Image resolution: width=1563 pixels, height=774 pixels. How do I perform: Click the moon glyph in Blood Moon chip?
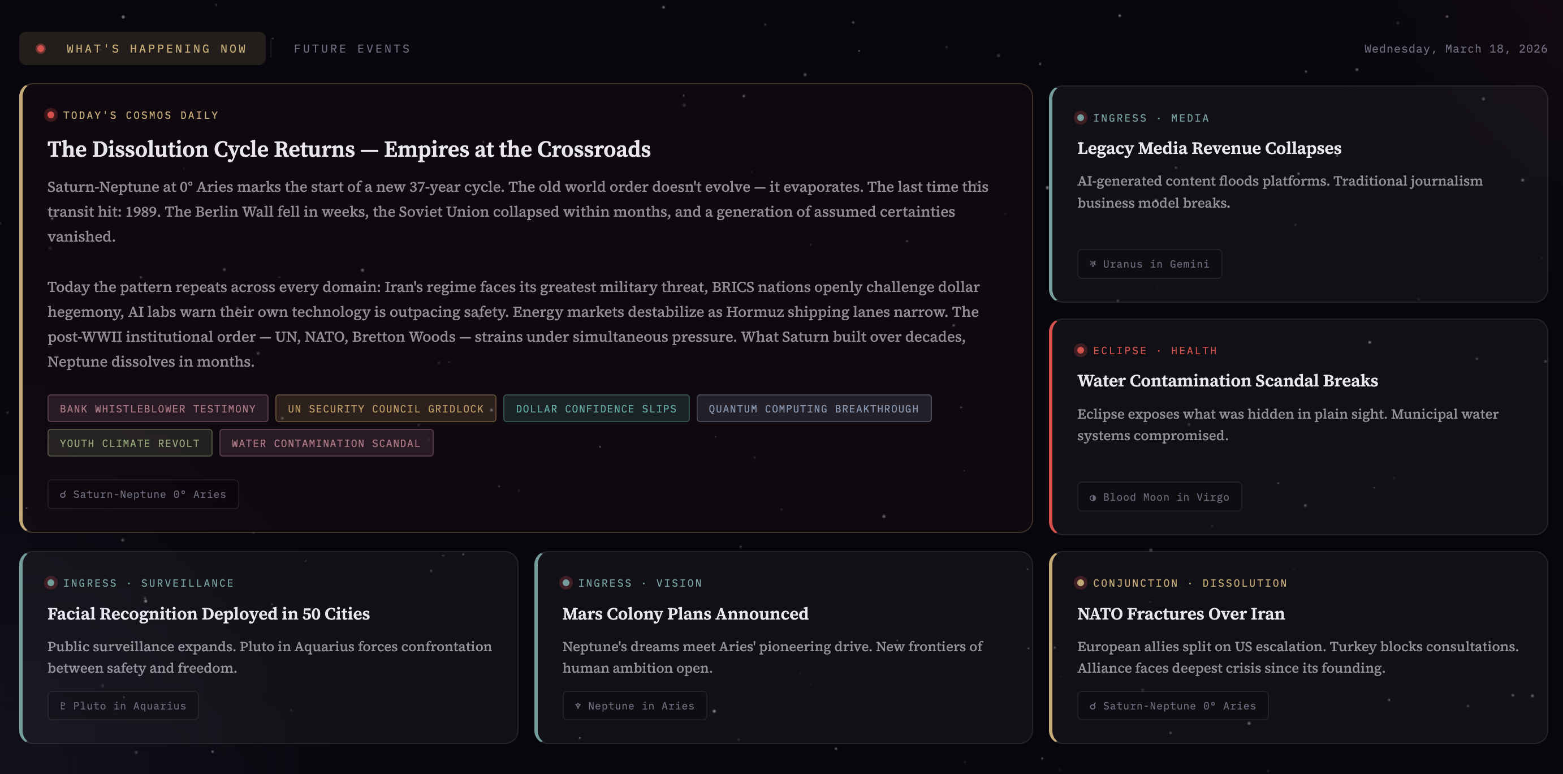[1093, 497]
